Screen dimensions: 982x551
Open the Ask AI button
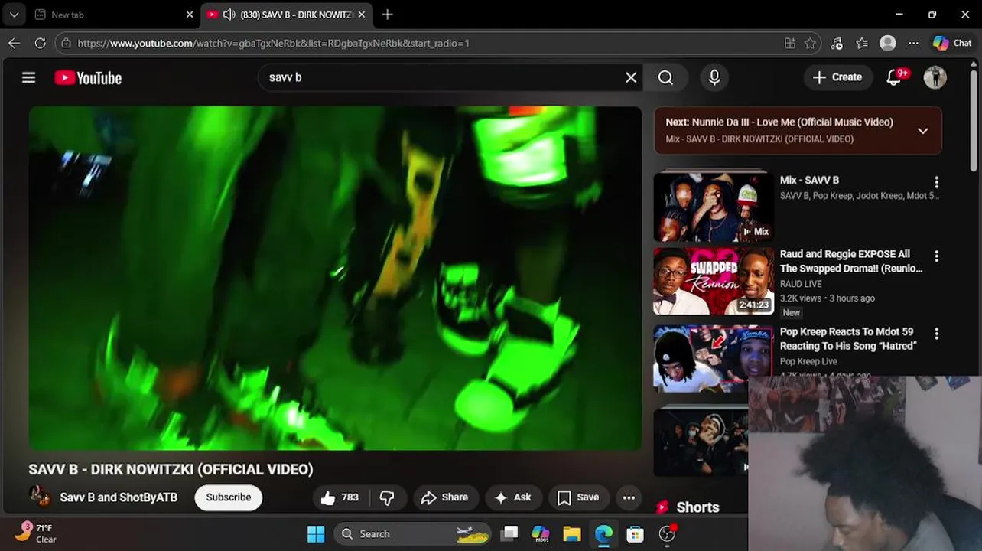(x=513, y=497)
